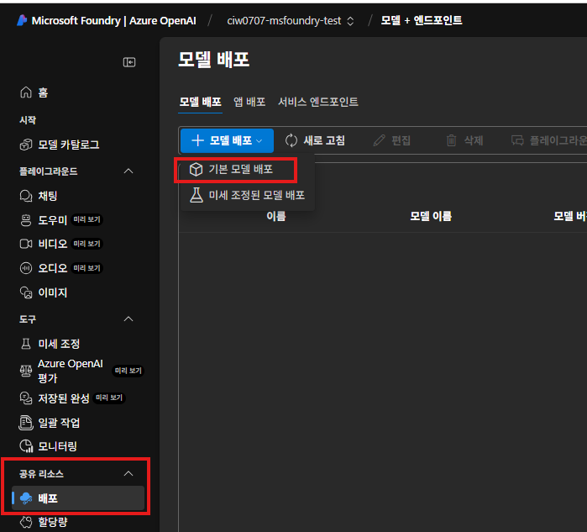Collapse the Playground (플레이그라운드) section
Viewport: 587px width, 532px height.
tap(128, 171)
